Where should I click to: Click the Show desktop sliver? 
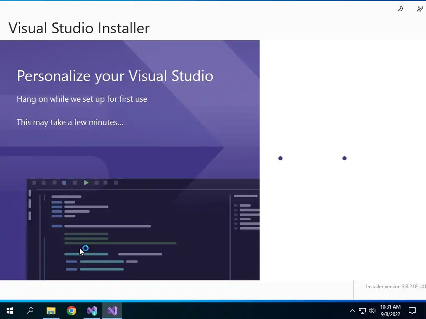pyautogui.click(x=425, y=311)
